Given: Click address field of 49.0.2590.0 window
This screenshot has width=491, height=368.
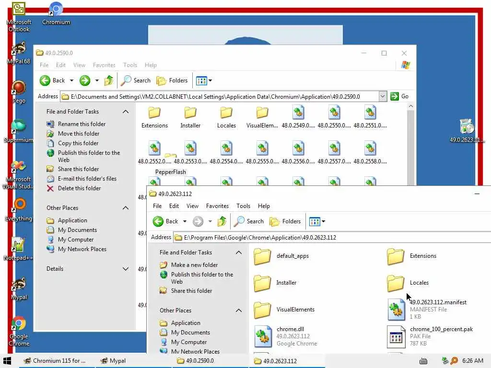Looking at the screenshot, I should [x=220, y=96].
